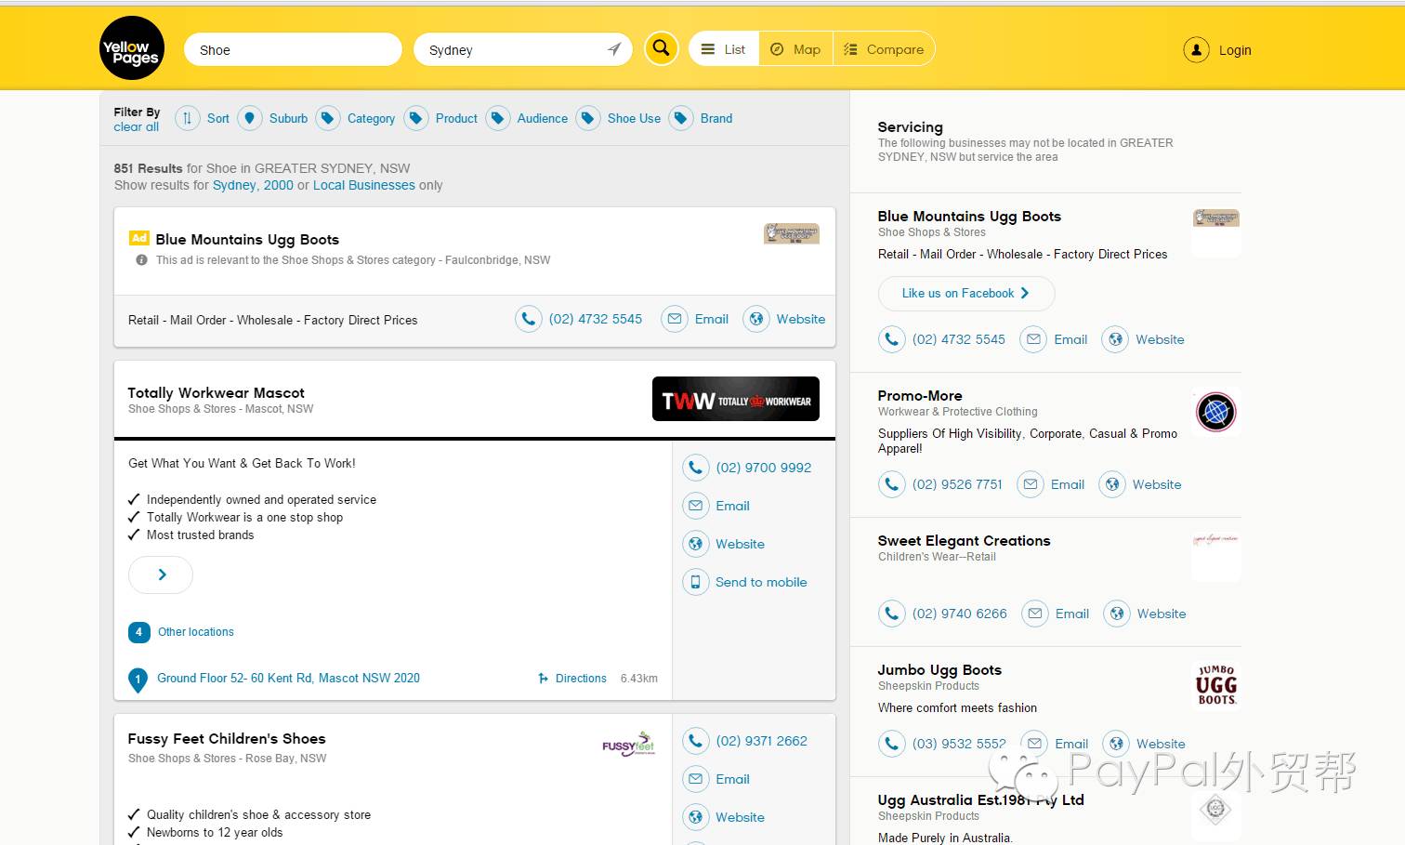The width and height of the screenshot is (1405, 845).
Task: Click the Totally Workwear TWW logo
Action: (x=736, y=399)
